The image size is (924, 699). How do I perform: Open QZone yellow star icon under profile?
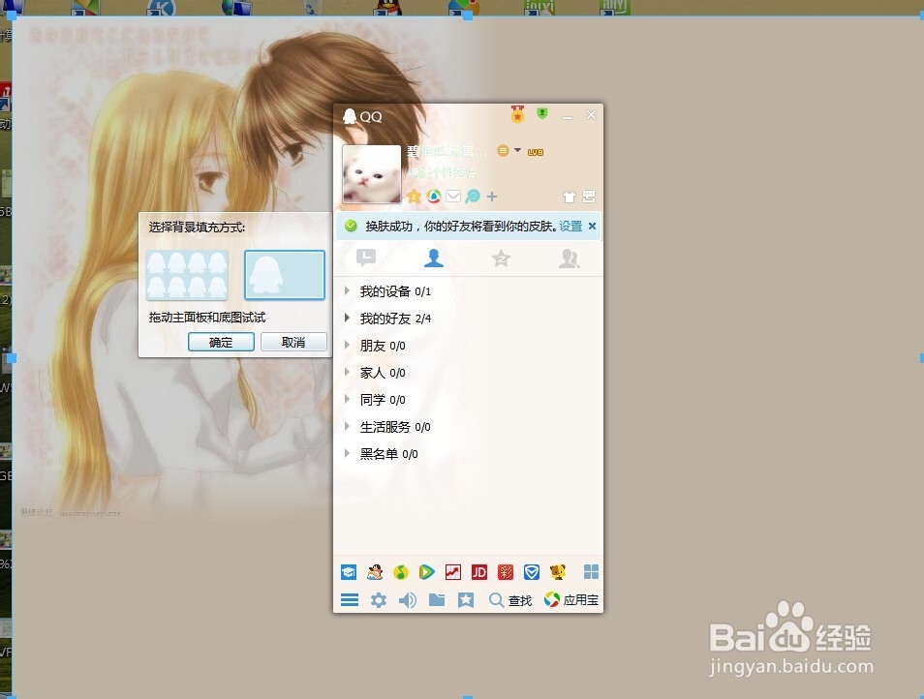pyautogui.click(x=414, y=197)
